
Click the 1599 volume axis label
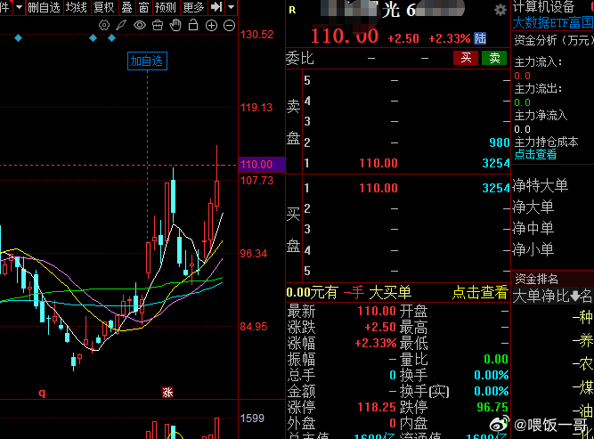(252, 419)
